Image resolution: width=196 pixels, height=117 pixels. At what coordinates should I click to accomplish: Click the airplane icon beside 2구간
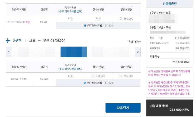point(8,41)
